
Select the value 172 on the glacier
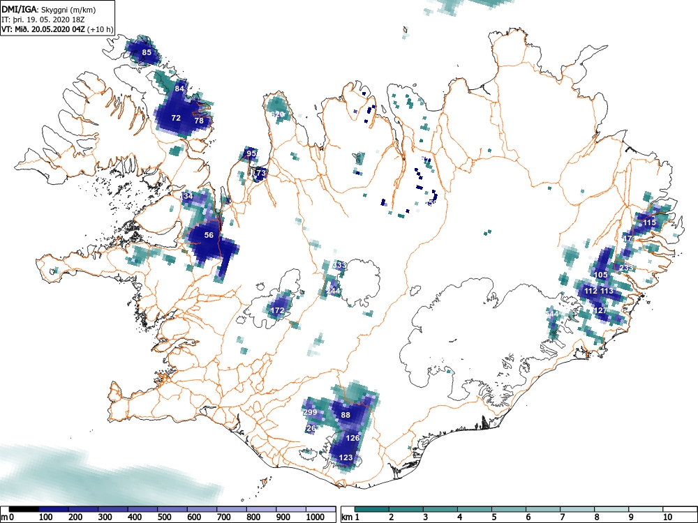tap(277, 310)
